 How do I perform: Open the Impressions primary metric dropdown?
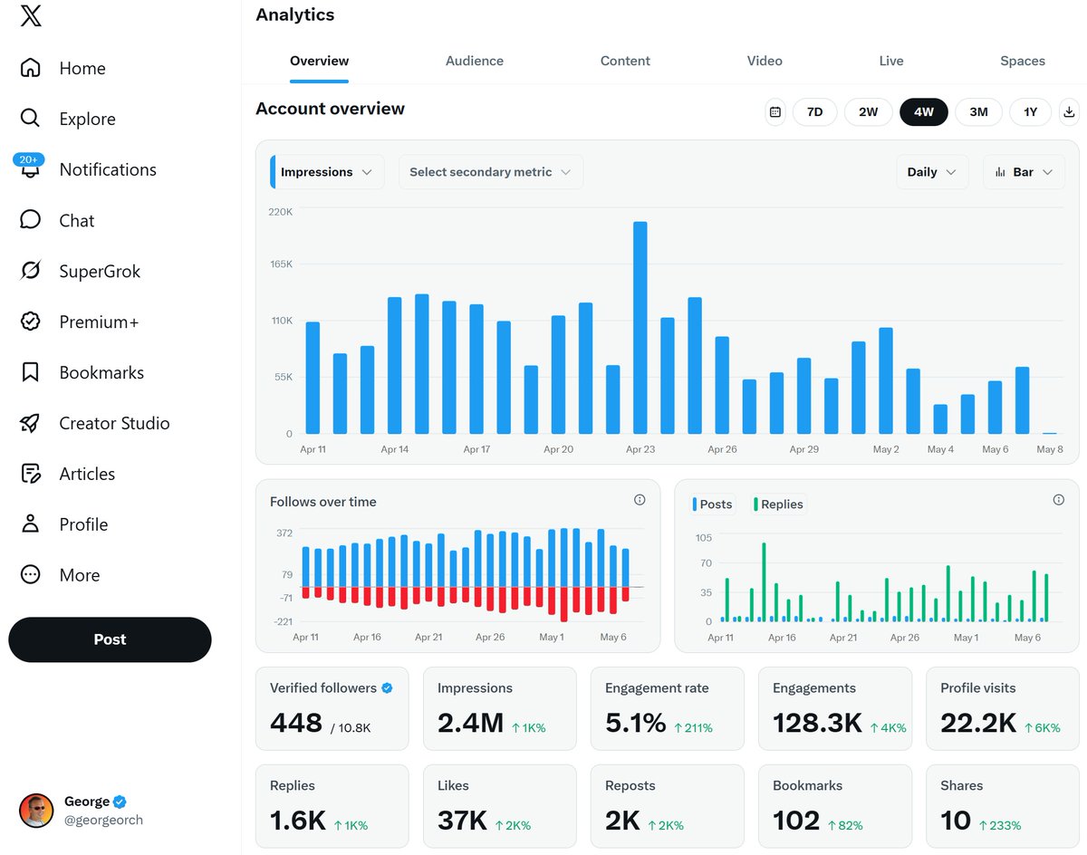tap(327, 172)
